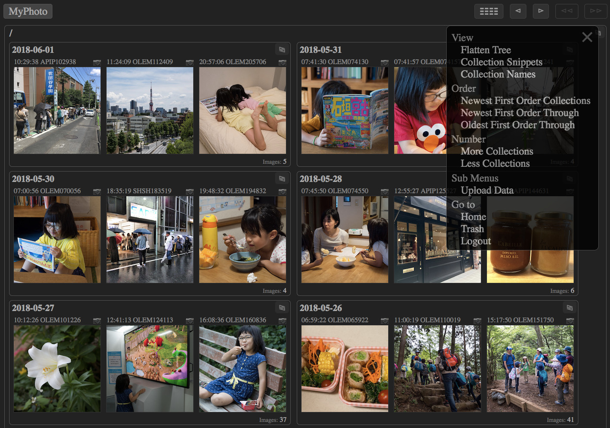Click Logout in the menu

[476, 241]
